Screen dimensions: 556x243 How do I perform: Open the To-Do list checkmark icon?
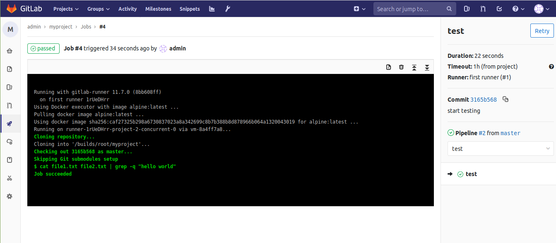point(499,9)
